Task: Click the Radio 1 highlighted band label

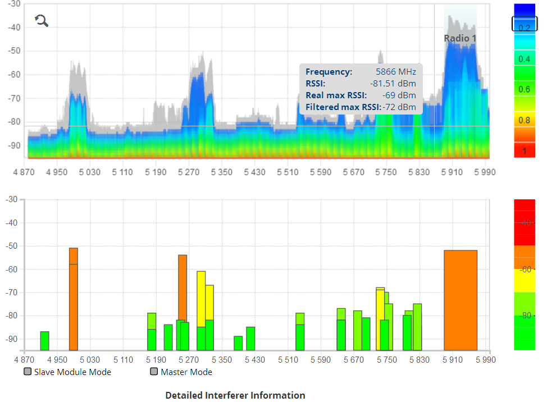Action: click(460, 38)
